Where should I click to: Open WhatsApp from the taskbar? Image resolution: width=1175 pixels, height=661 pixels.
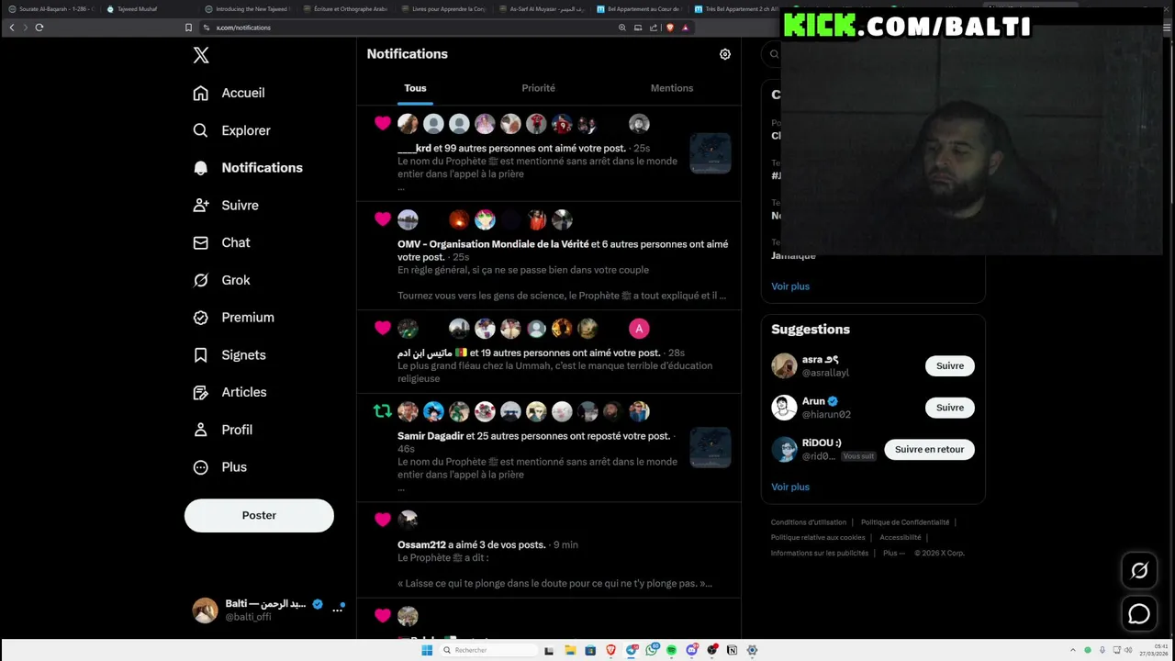[651, 650]
